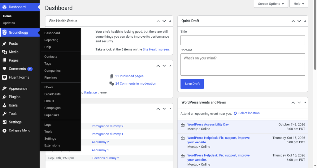The height and width of the screenshot is (168, 317).
Task: Open the 24 Comments in moderation link
Action: [x=136, y=83]
